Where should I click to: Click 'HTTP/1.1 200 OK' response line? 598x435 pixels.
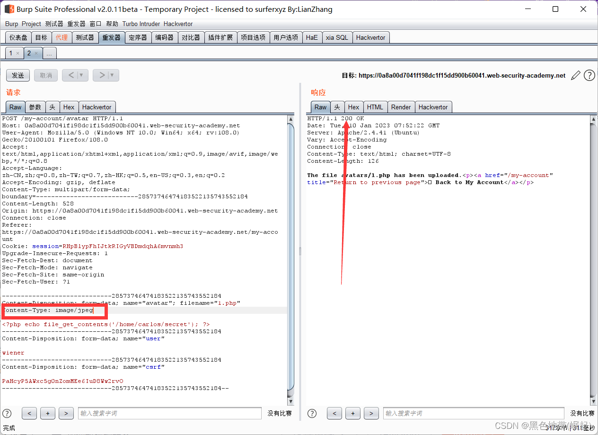335,118
